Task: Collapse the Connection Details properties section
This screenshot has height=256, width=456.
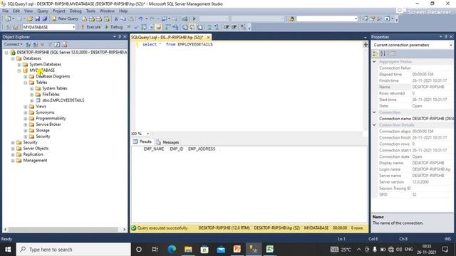Action: click(374, 125)
